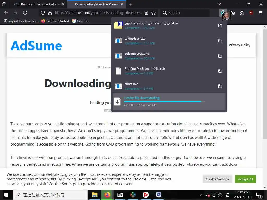Go back to the previous page
This screenshot has width=267, height=200.
[6, 13]
